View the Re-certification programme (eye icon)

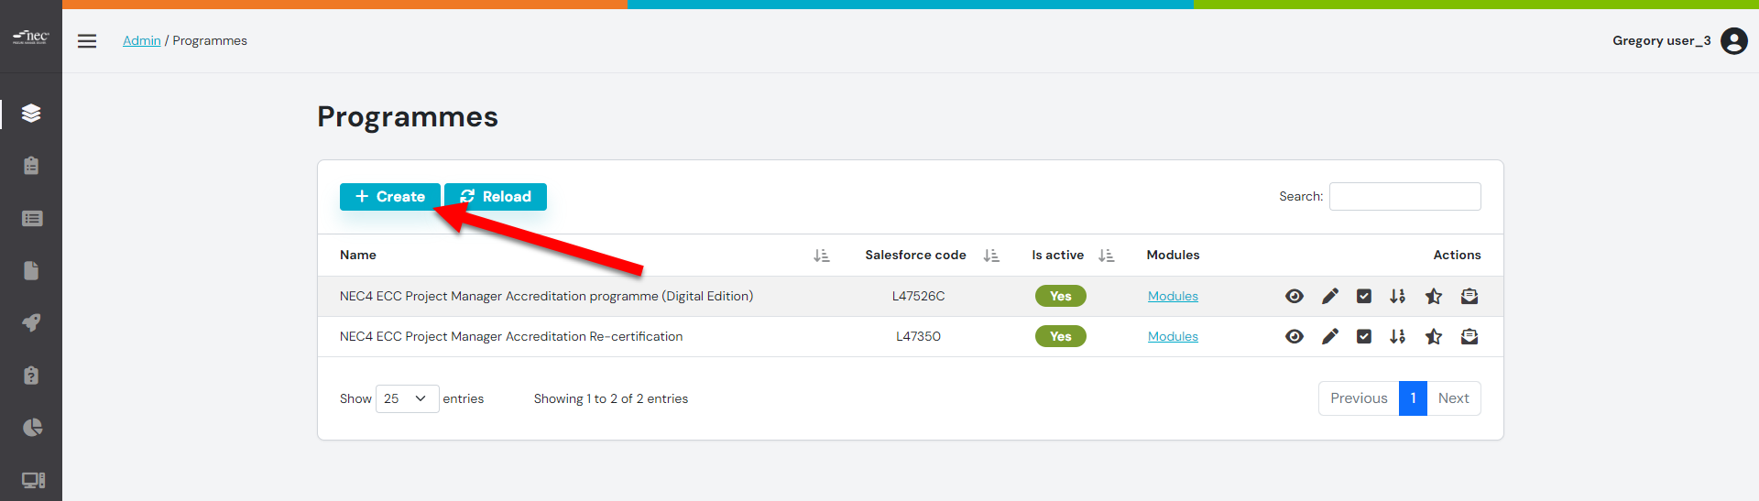tap(1295, 336)
